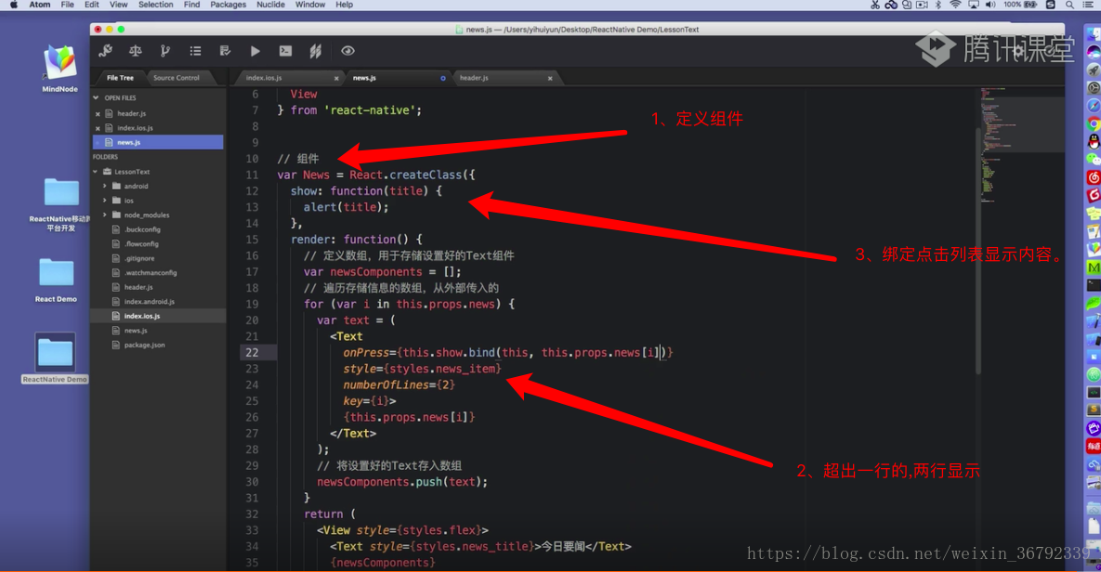Click the Wi-Fi icon in the menu bar

click(955, 5)
